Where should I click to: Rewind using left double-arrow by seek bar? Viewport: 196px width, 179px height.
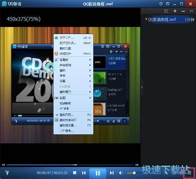(3, 165)
